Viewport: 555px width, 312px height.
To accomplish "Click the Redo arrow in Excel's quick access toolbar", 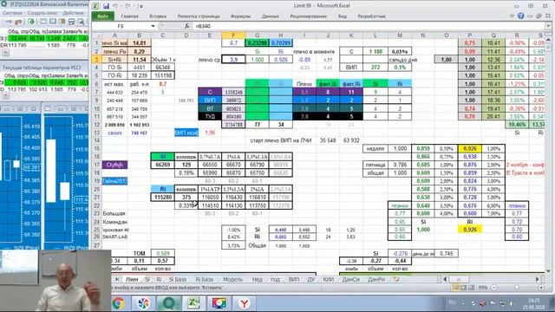I will click(x=127, y=6).
